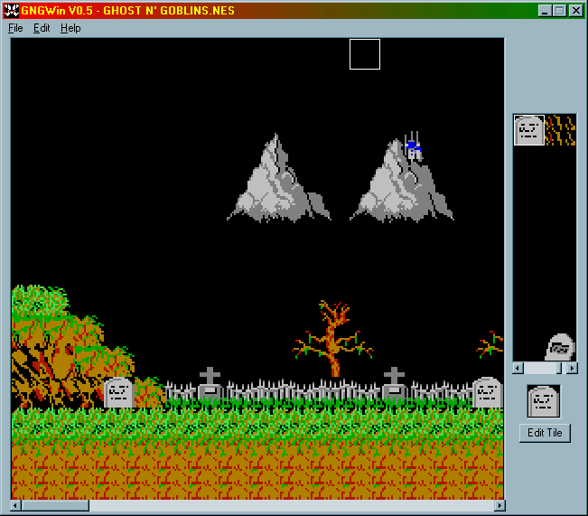Click the tombstone beside the bush

tap(118, 392)
